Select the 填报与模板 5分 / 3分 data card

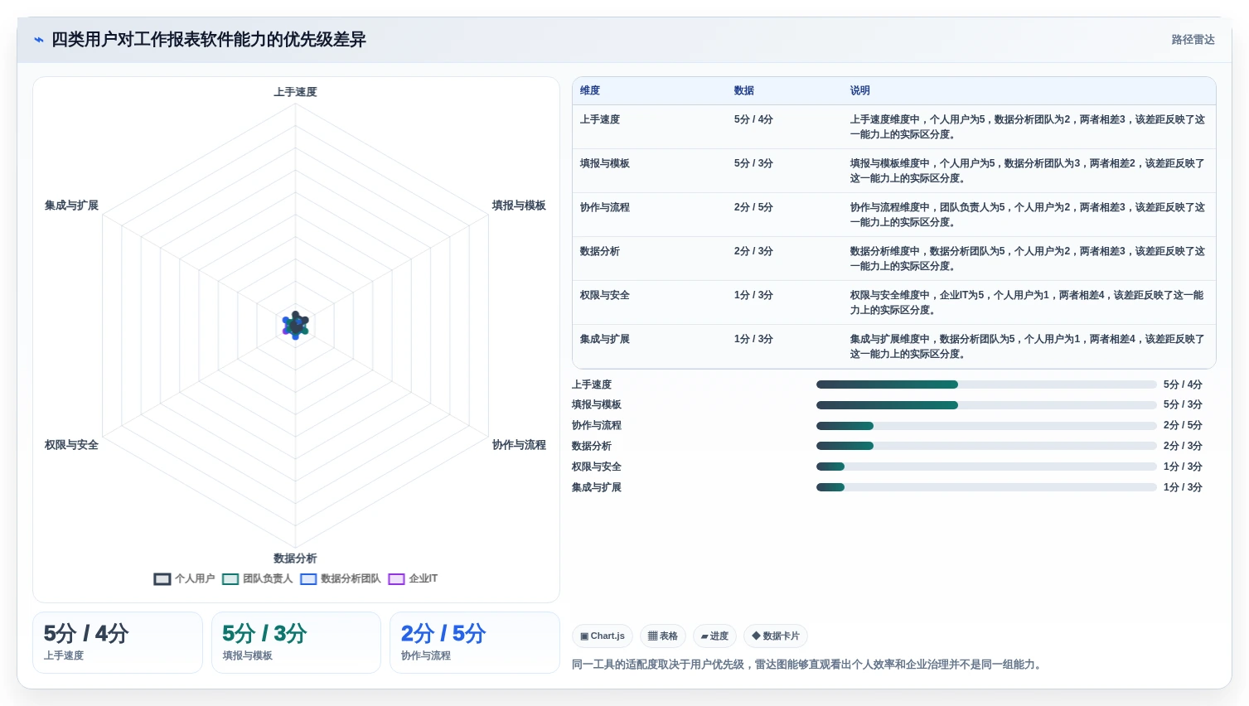[296, 642]
